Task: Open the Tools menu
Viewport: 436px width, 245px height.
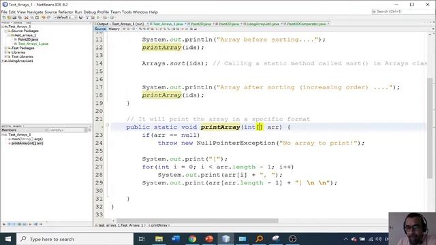Action: (x=127, y=12)
